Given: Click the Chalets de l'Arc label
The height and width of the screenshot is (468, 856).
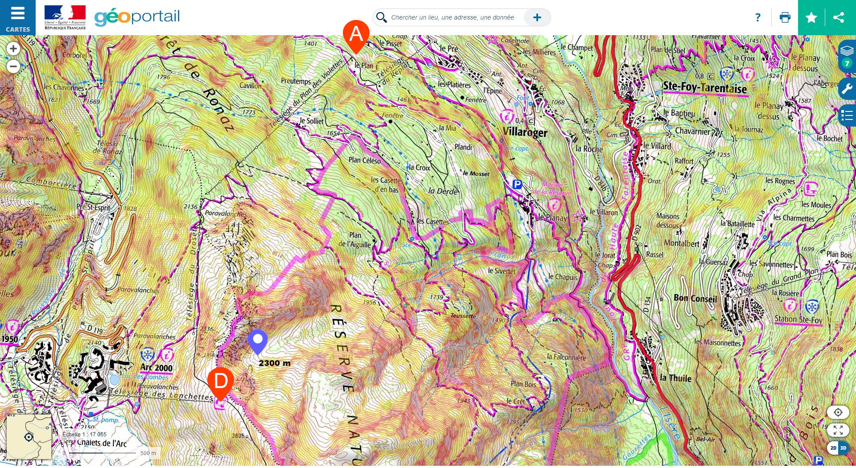Looking at the screenshot, I should pyautogui.click(x=102, y=443).
